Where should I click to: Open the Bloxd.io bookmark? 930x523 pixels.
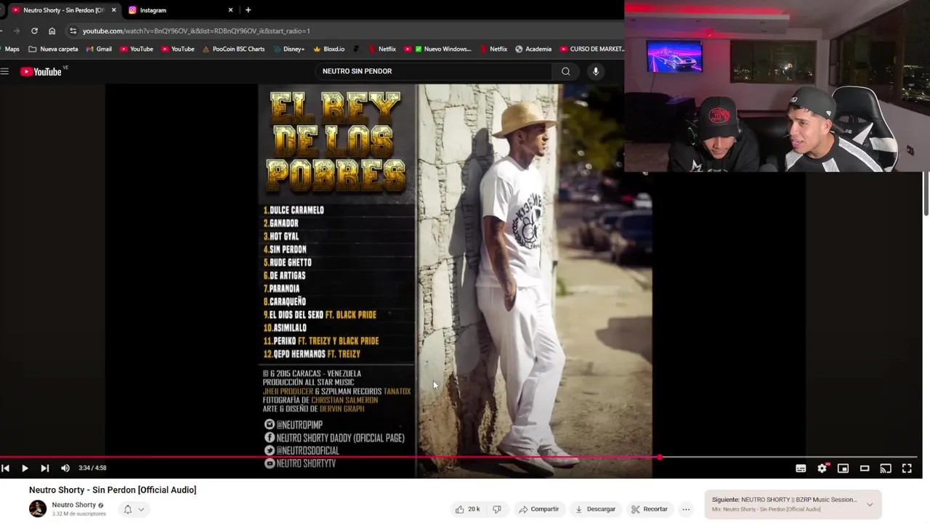328,49
